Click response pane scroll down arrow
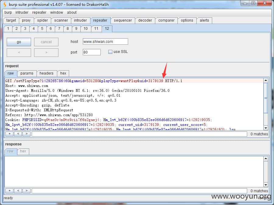The width and height of the screenshot is (274, 205). coord(266,185)
